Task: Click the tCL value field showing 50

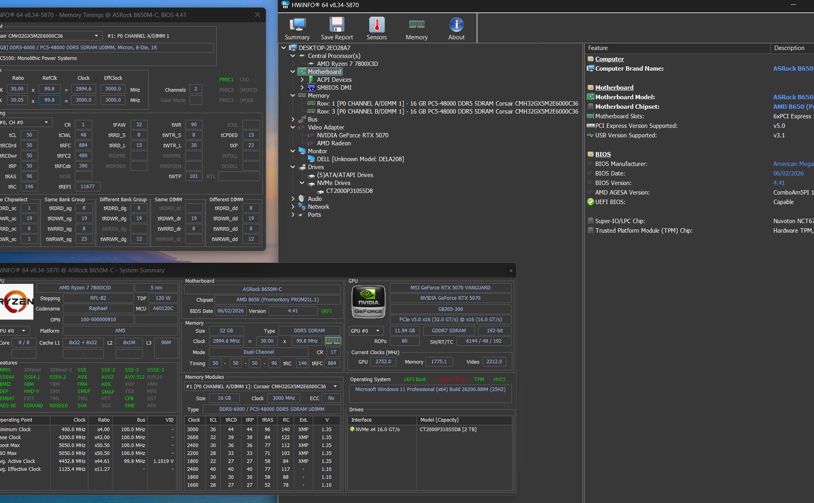Action: [29, 135]
